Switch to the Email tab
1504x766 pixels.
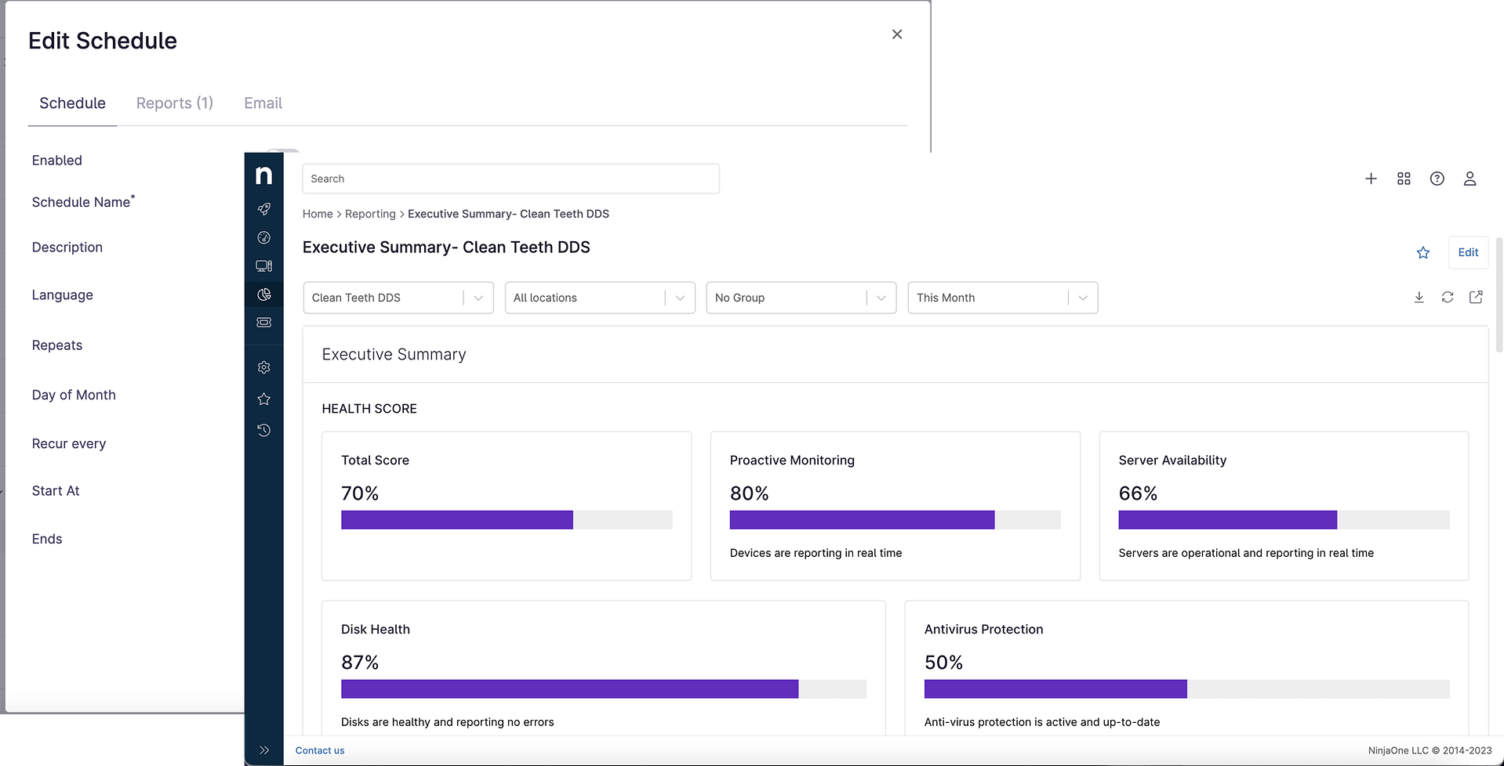[263, 103]
